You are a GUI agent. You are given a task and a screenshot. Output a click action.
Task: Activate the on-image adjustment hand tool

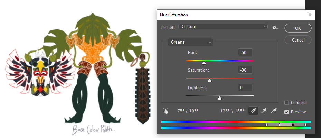tap(166, 111)
